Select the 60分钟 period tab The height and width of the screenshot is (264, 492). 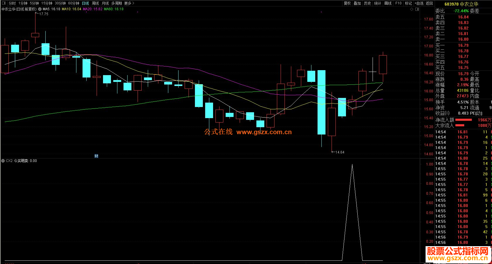pyautogui.click(x=74, y=3)
